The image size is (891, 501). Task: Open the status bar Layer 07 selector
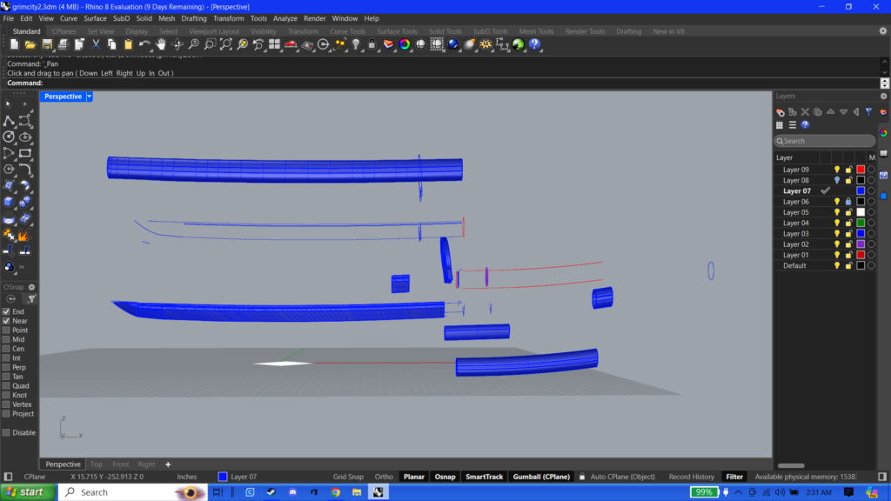pyautogui.click(x=238, y=477)
